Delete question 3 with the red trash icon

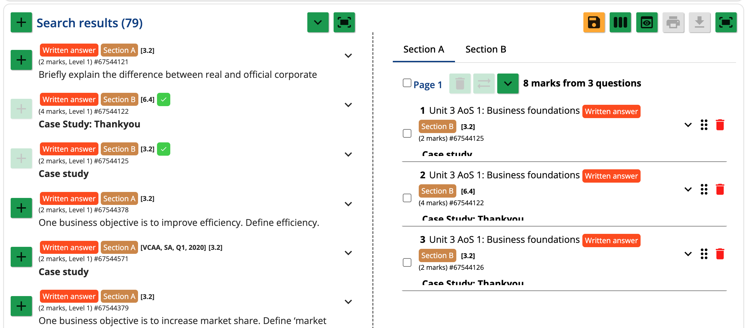(720, 254)
